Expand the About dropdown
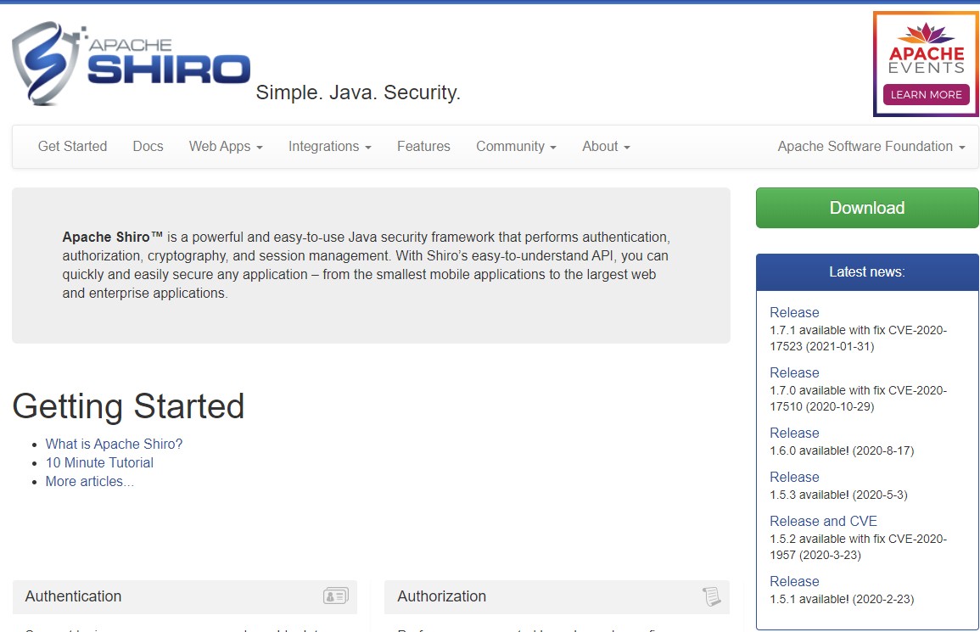 tap(605, 146)
